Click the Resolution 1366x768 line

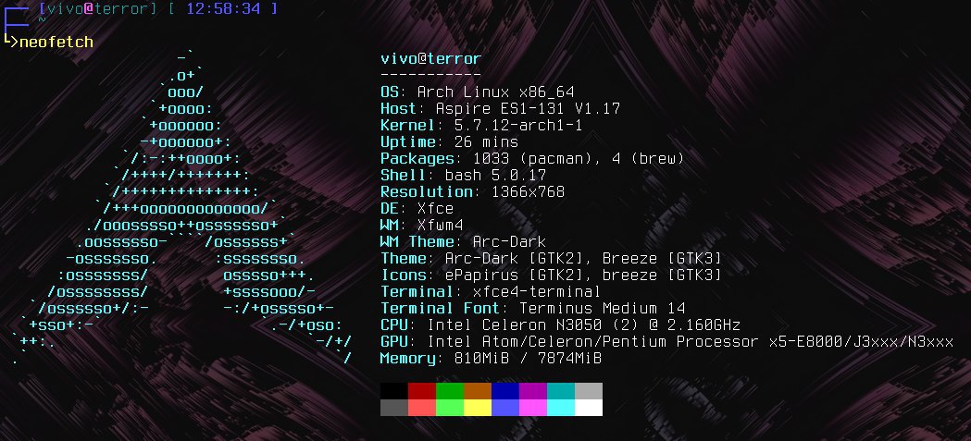pyautogui.click(x=472, y=191)
